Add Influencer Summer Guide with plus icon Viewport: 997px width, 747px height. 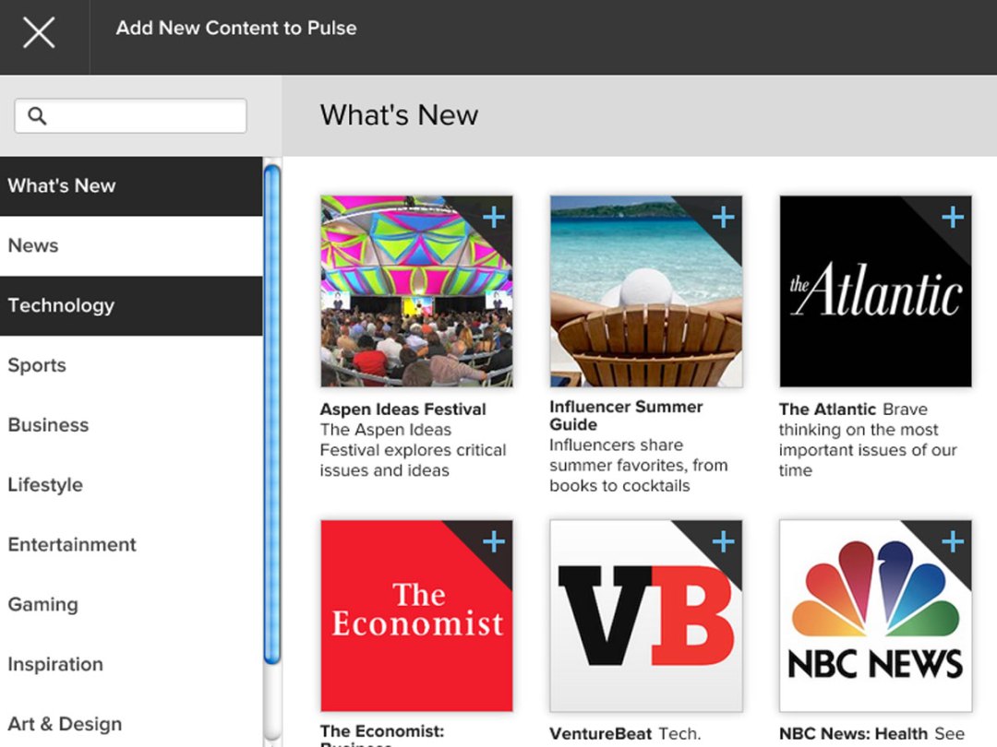[x=724, y=218]
